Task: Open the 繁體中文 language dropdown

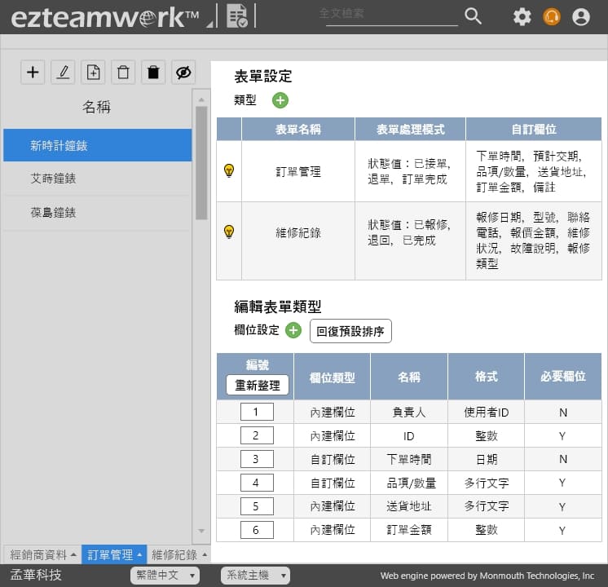Action: click(x=165, y=576)
